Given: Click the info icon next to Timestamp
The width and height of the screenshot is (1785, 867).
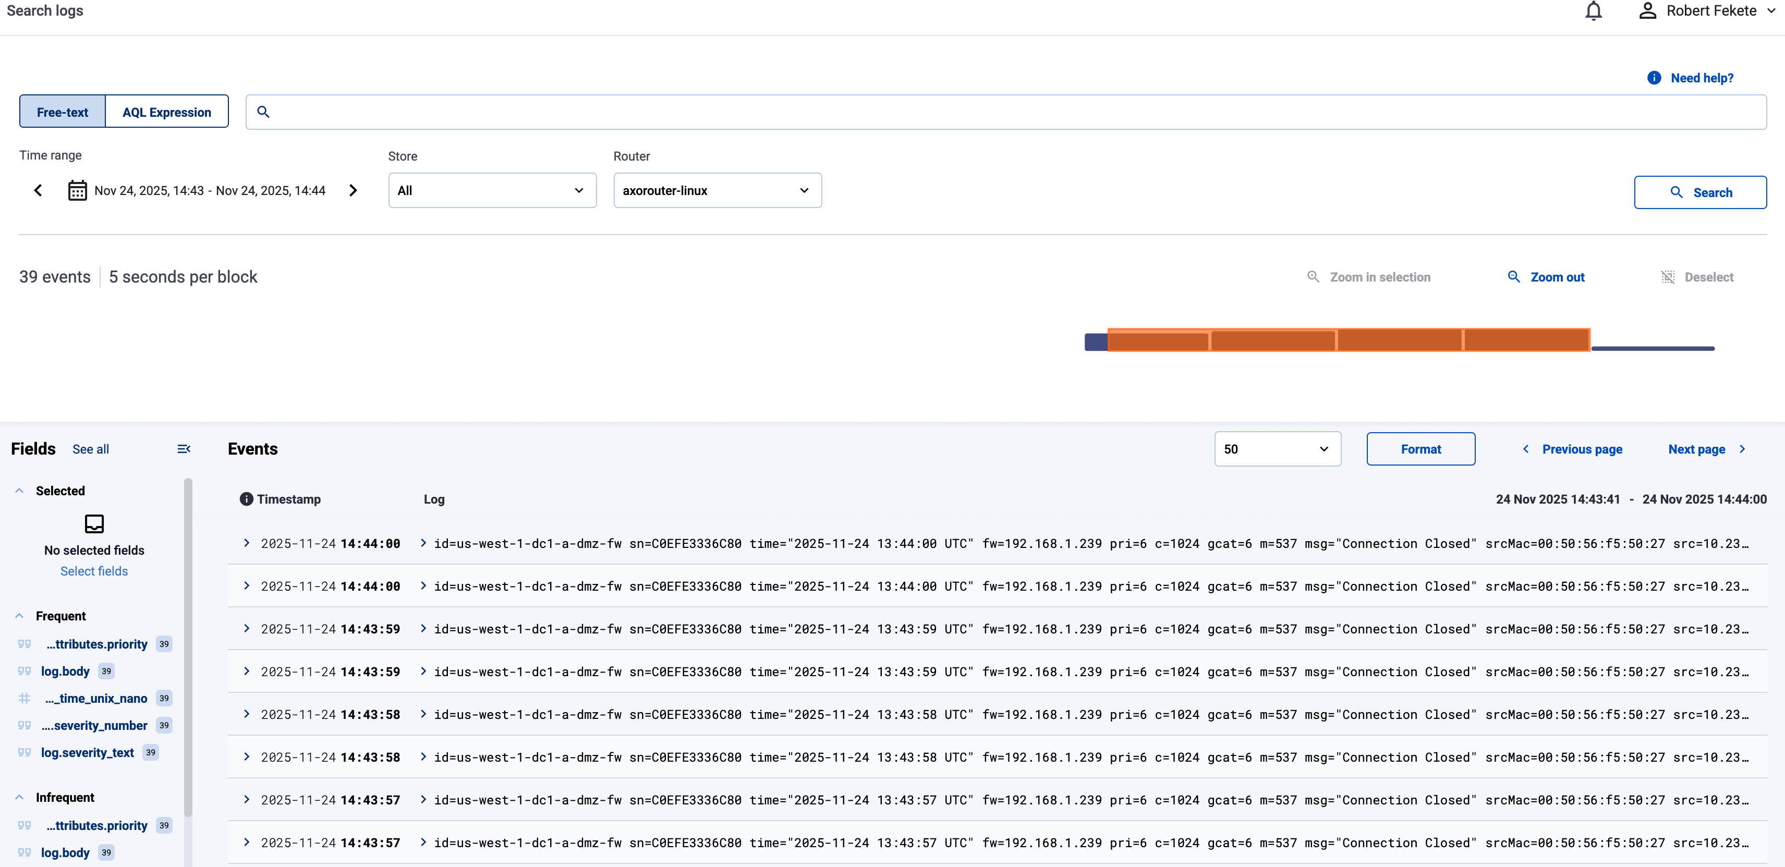Looking at the screenshot, I should [x=247, y=498].
